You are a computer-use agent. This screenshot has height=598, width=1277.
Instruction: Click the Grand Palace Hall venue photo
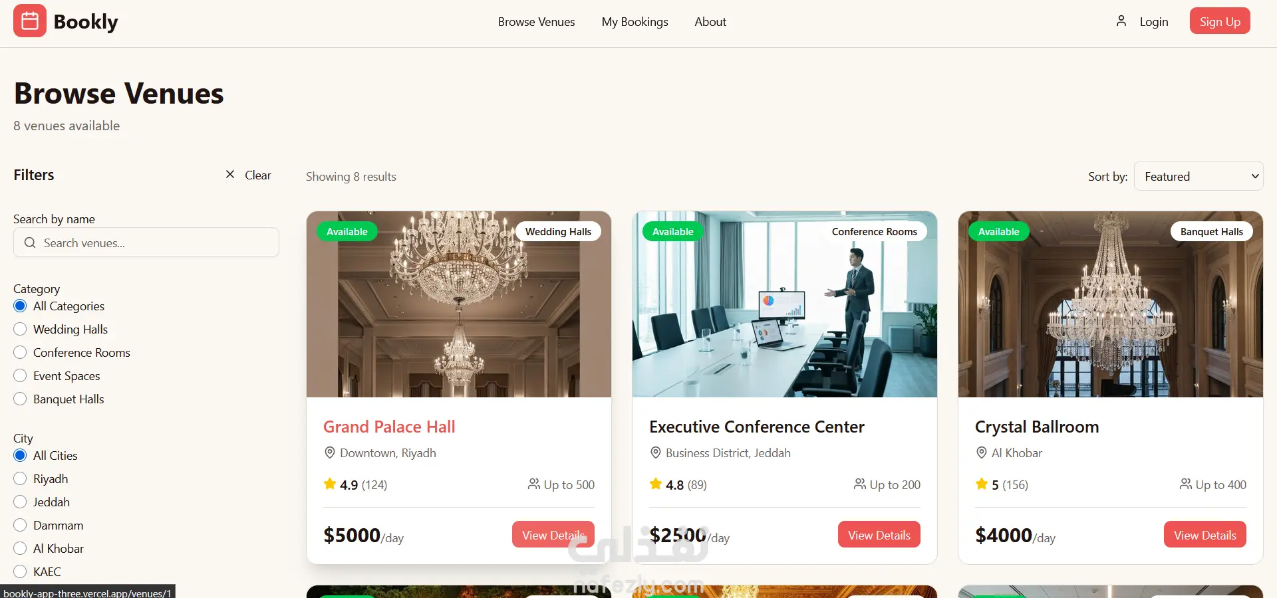459,304
